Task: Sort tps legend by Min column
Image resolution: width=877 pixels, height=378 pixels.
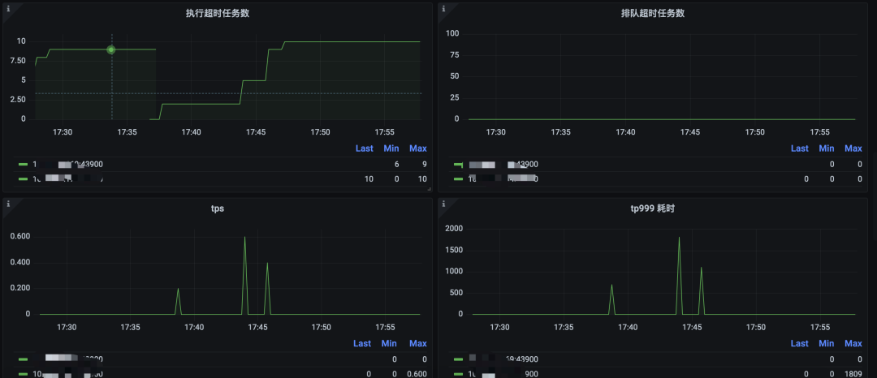Action: click(x=389, y=343)
